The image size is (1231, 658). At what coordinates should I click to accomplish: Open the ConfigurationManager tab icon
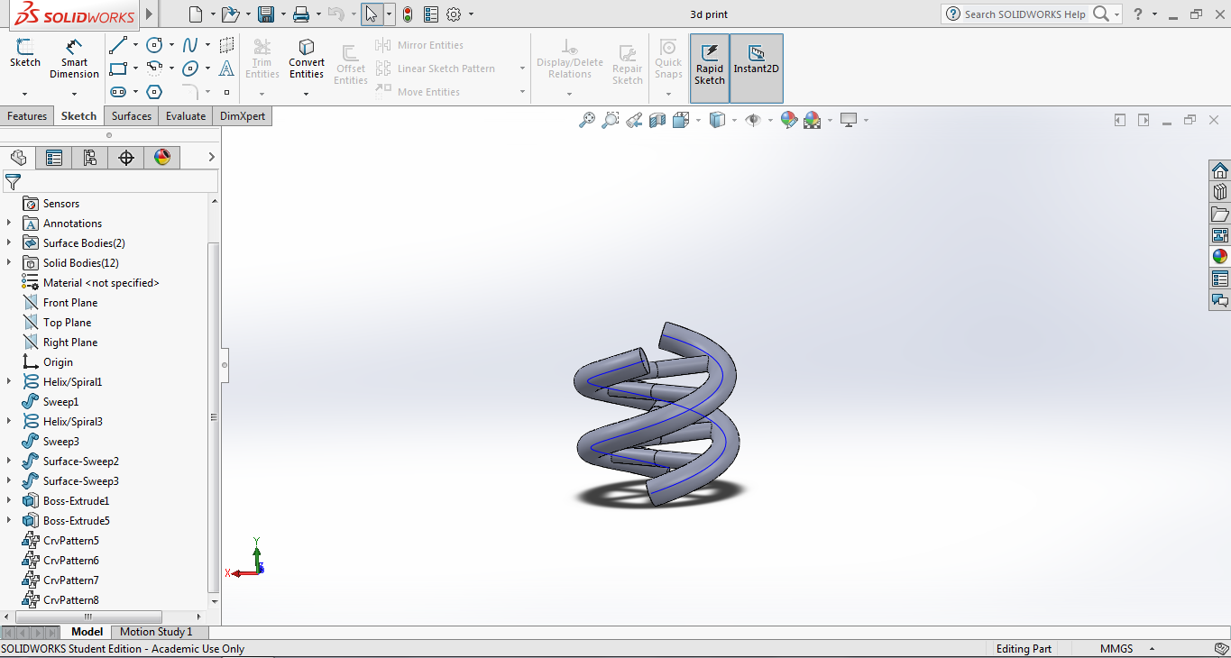click(x=90, y=158)
